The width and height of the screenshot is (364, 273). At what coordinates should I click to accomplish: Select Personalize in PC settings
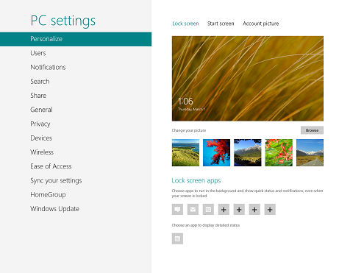pyautogui.click(x=76, y=39)
